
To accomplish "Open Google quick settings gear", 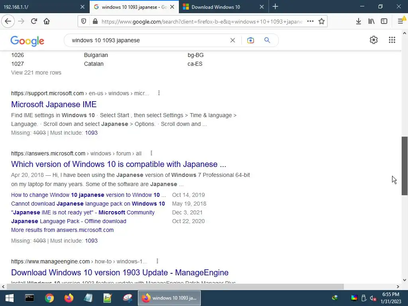I will [x=374, y=40].
